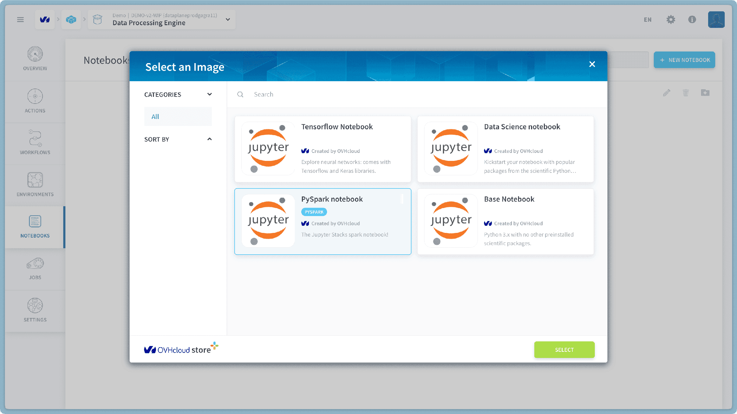
Task: Click the Data Processing Engine box icon
Action: point(98,20)
